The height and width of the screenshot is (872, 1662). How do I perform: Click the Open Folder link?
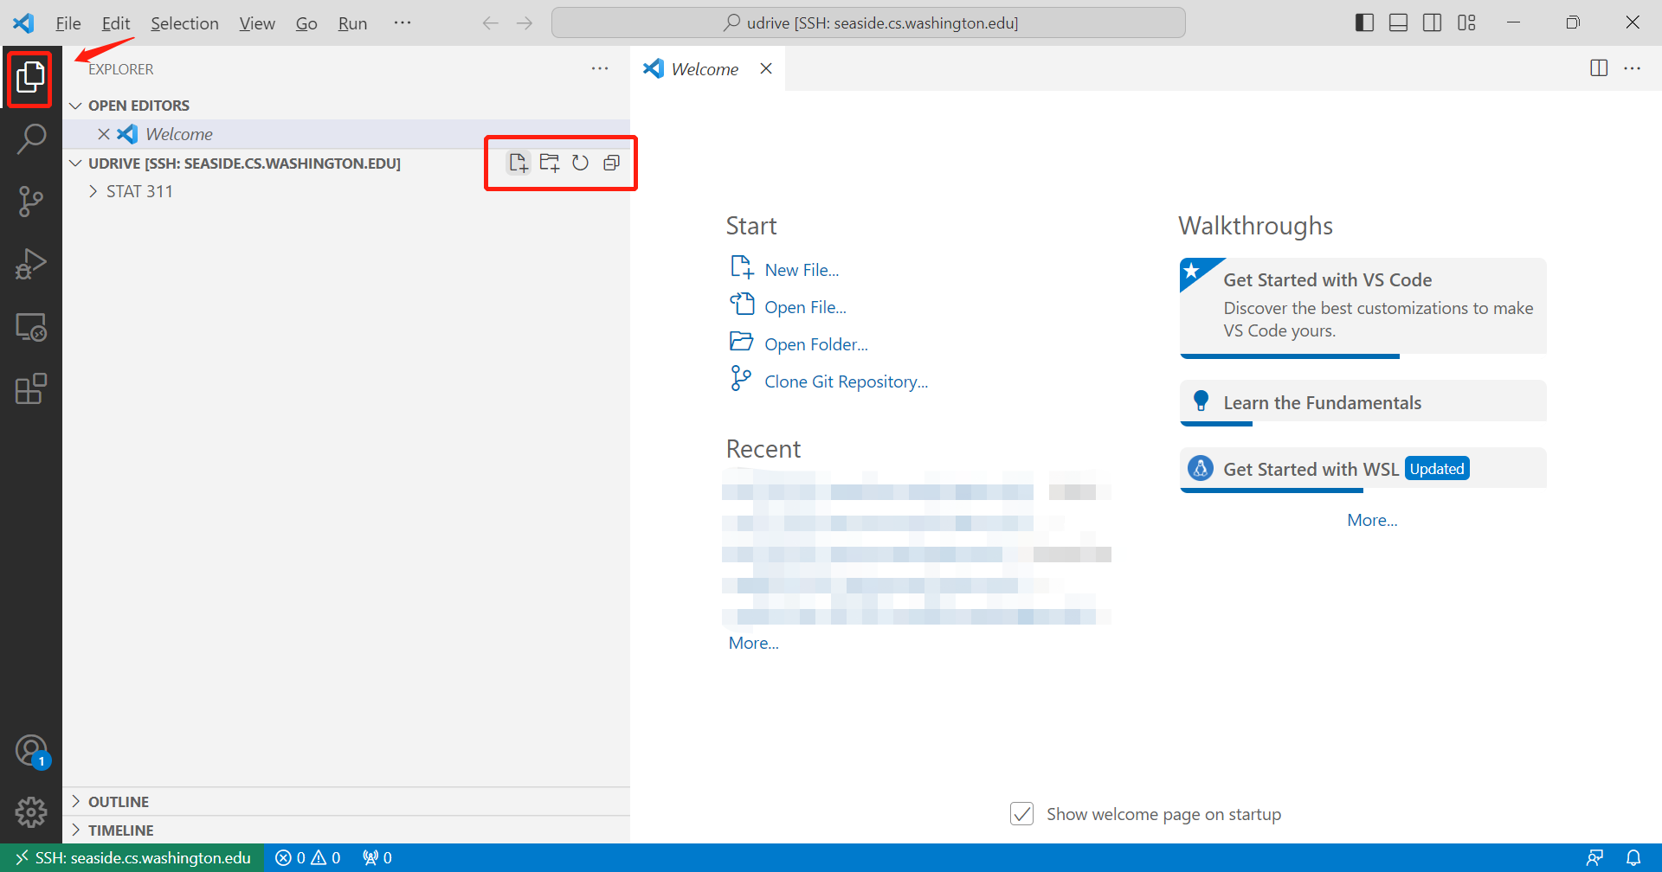815,344
